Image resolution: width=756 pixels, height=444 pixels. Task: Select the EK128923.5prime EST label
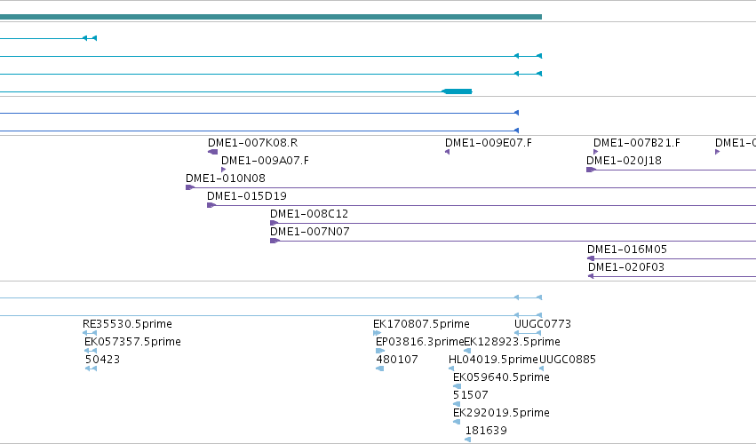pyautogui.click(x=512, y=342)
